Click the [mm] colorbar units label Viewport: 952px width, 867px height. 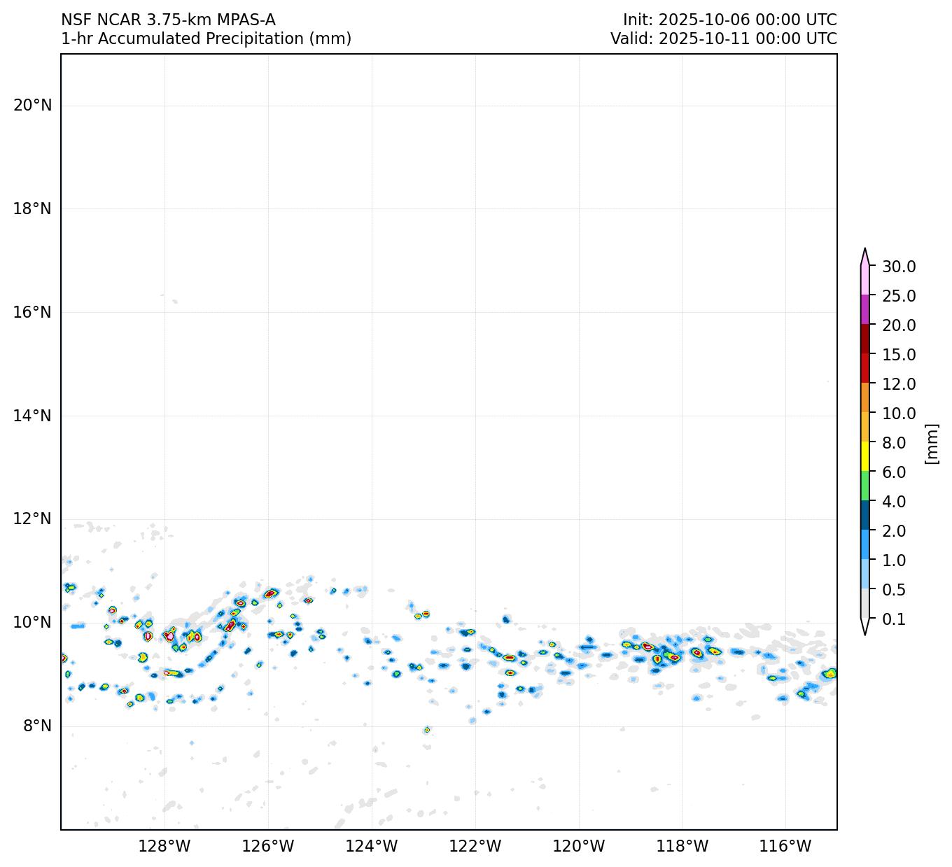click(x=931, y=443)
